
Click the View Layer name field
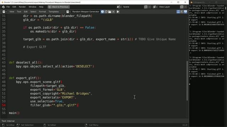pos(169,7)
